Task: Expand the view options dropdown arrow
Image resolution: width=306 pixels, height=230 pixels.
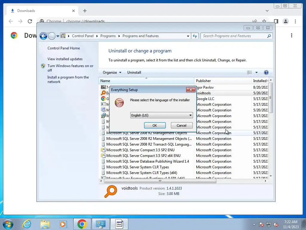Action: tap(256, 72)
